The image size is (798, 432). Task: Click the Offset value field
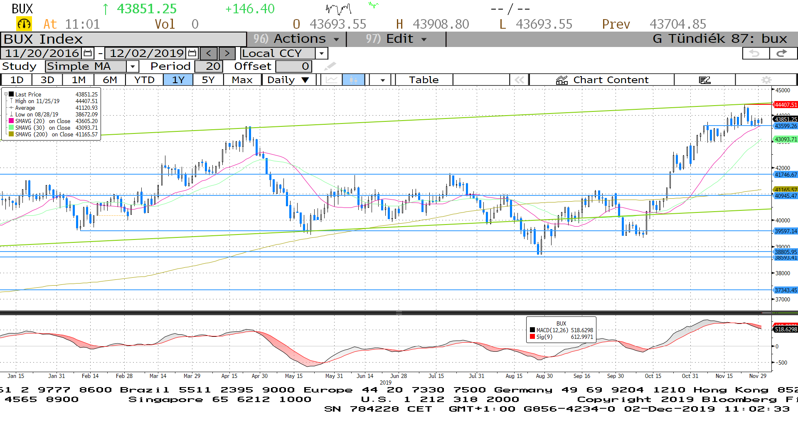pyautogui.click(x=293, y=66)
